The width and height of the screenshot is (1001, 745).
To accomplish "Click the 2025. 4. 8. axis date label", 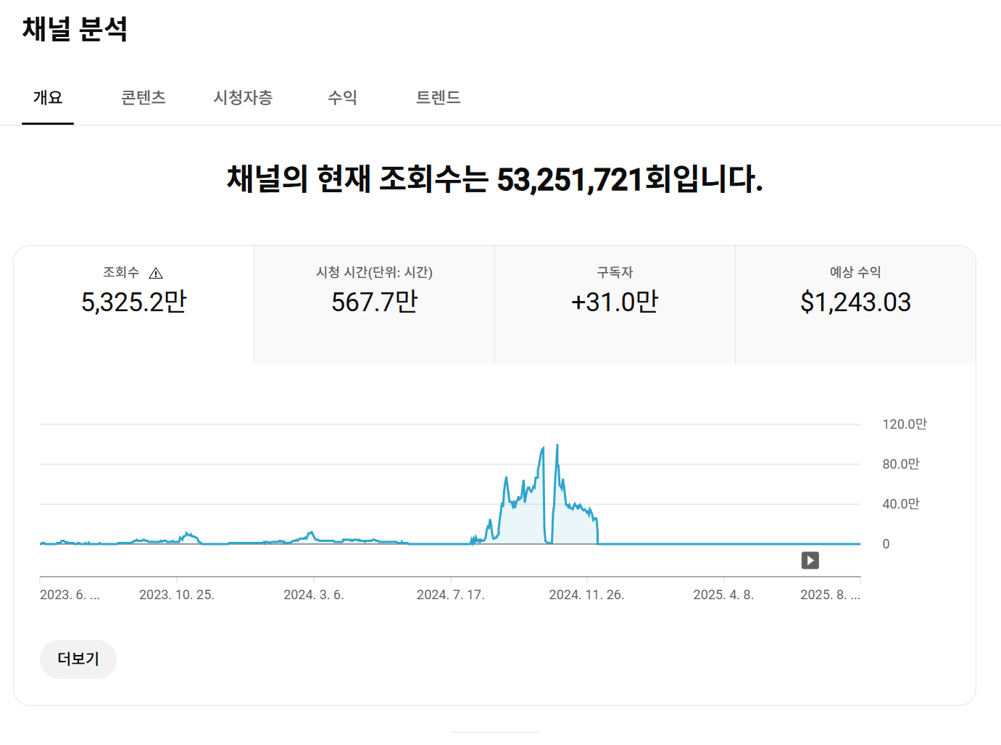I will [x=723, y=595].
